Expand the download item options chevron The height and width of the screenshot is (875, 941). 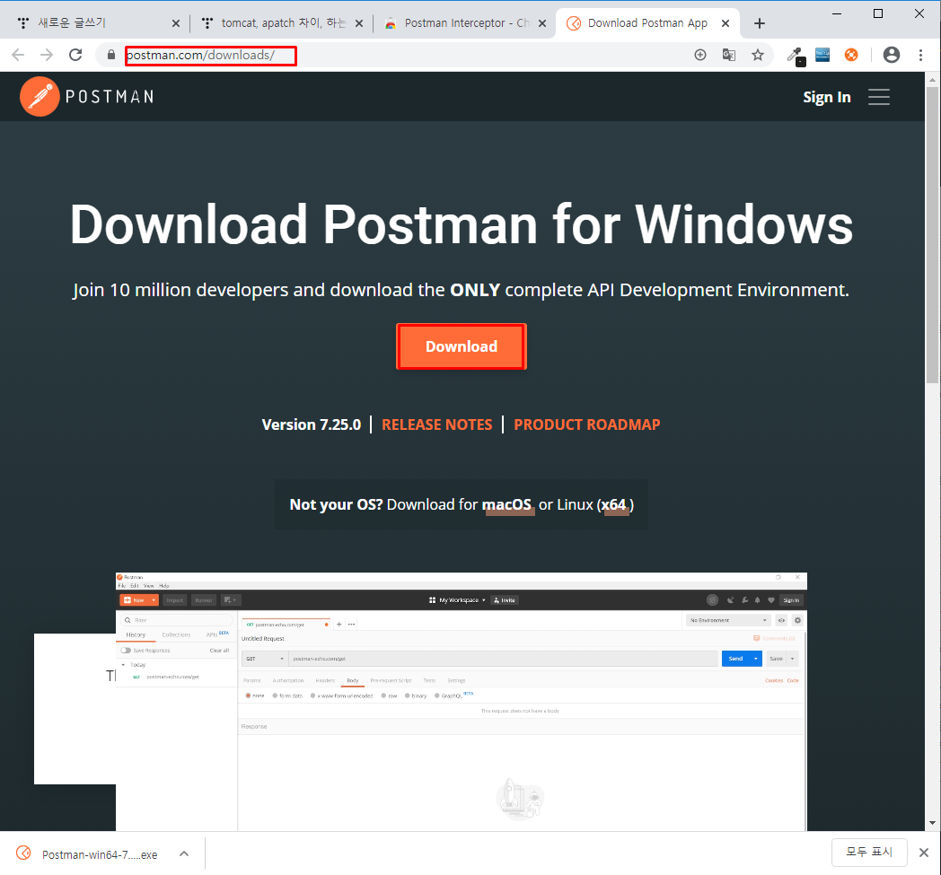click(x=184, y=853)
